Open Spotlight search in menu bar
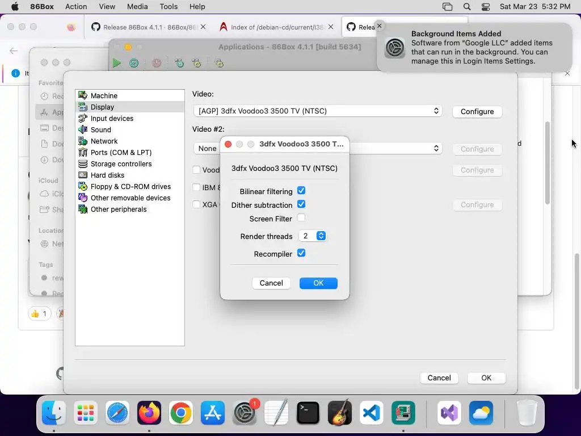 pos(467,7)
